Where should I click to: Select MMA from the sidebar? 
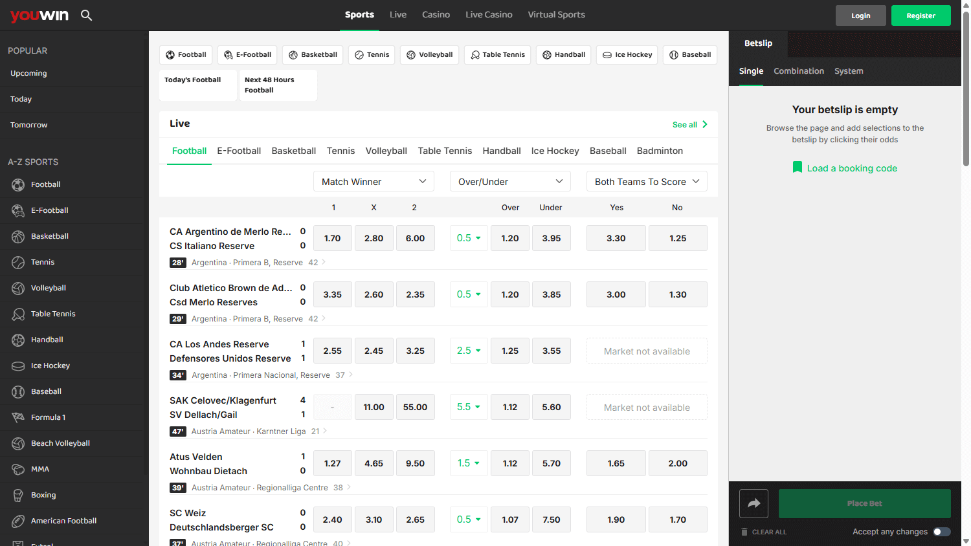pos(40,469)
